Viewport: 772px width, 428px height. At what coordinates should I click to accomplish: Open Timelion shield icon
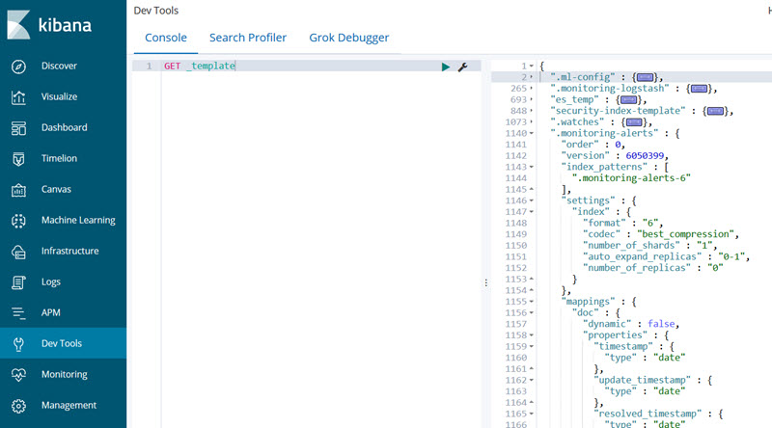[18, 159]
